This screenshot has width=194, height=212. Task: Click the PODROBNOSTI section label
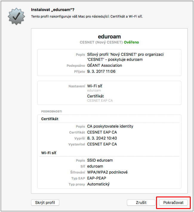coord(52,112)
